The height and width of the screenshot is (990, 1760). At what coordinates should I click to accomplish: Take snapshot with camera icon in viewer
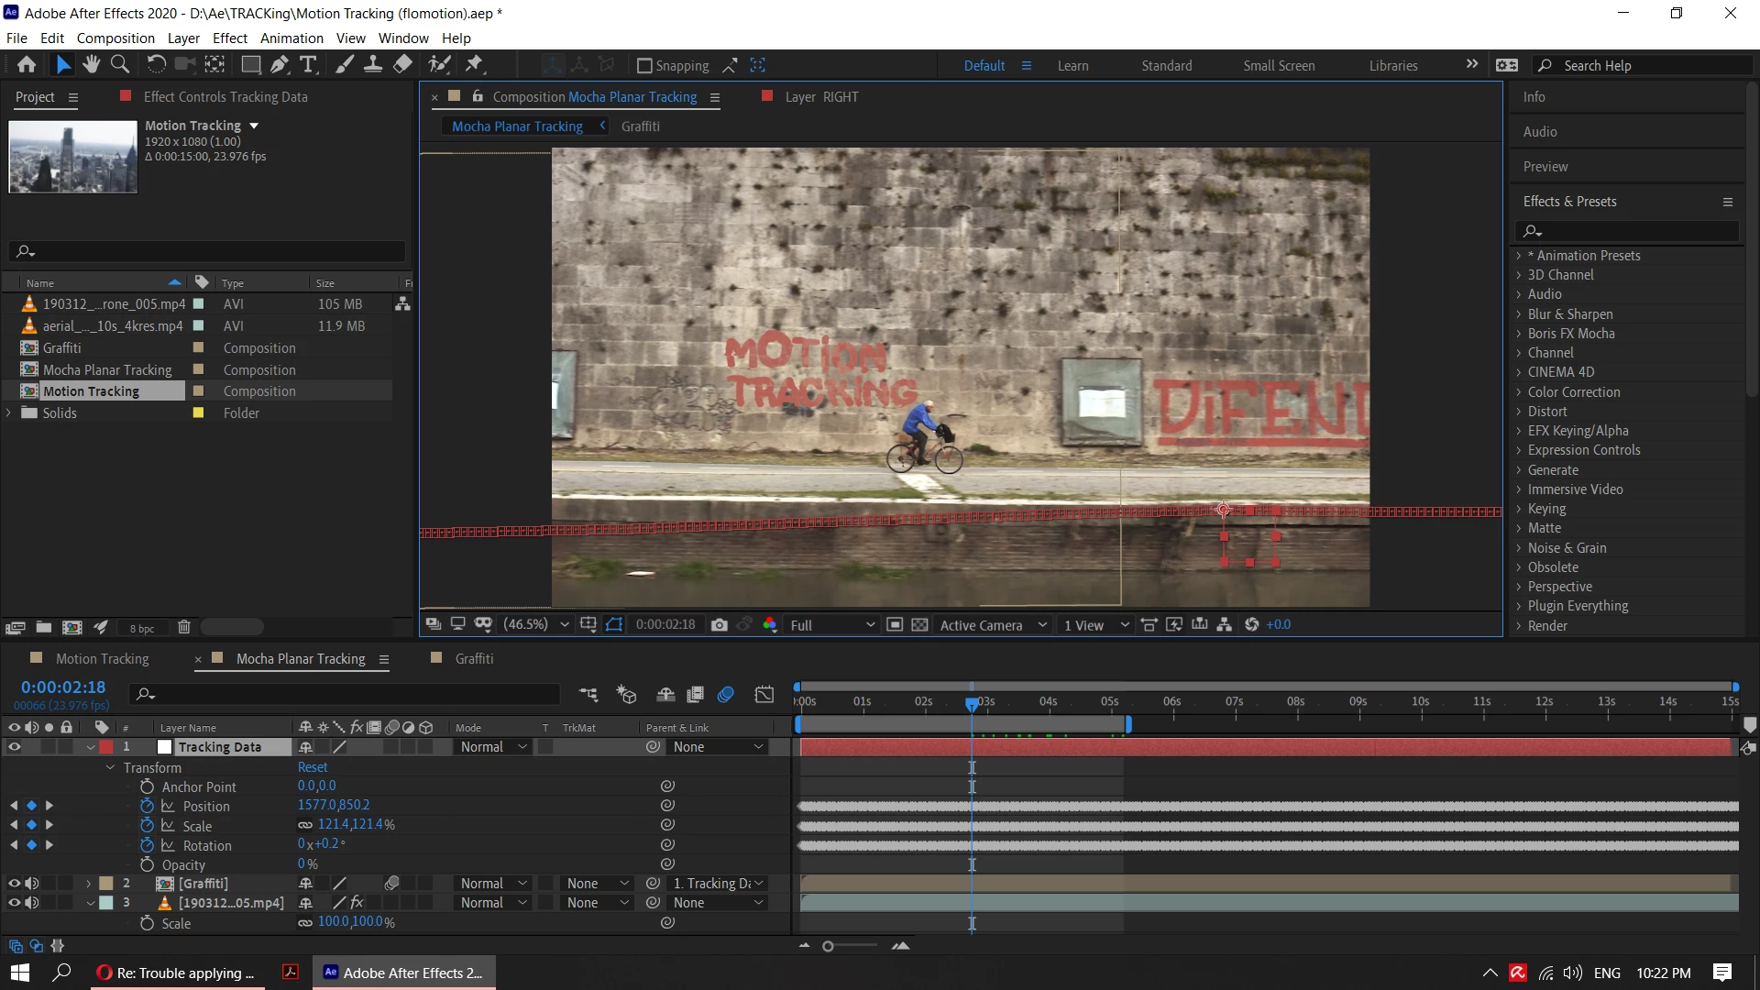pos(720,625)
